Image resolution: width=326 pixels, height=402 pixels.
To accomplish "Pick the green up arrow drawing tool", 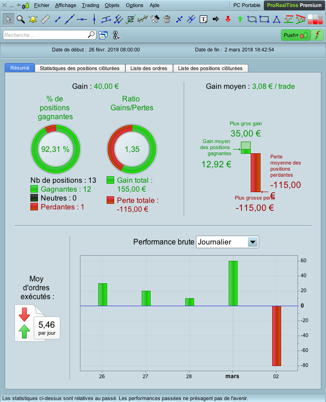I will pyautogui.click(x=240, y=19).
